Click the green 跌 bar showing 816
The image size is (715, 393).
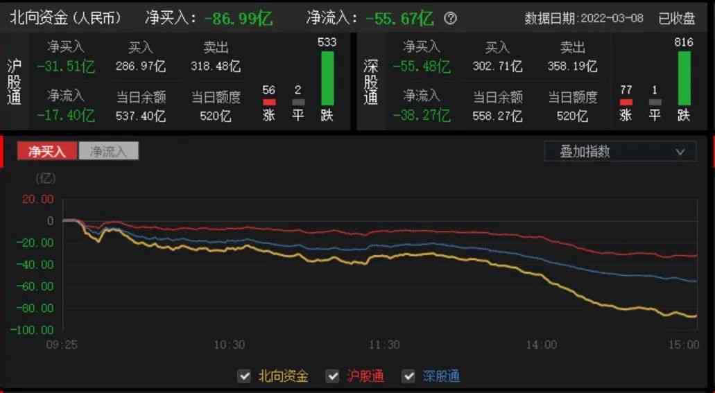pyautogui.click(x=684, y=78)
